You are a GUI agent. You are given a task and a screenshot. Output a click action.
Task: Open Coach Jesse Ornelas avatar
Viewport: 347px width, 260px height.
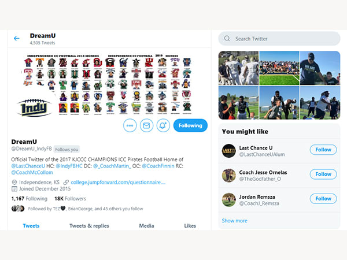coord(229,175)
